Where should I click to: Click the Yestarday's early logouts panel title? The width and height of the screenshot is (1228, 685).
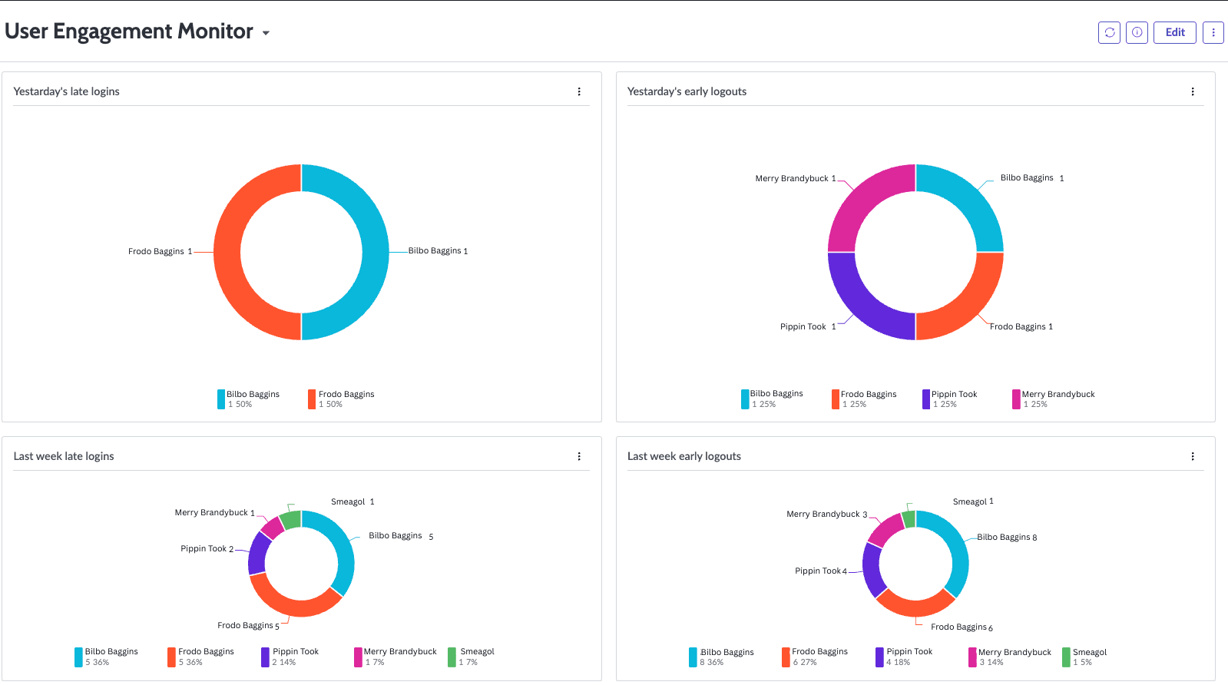(x=687, y=91)
